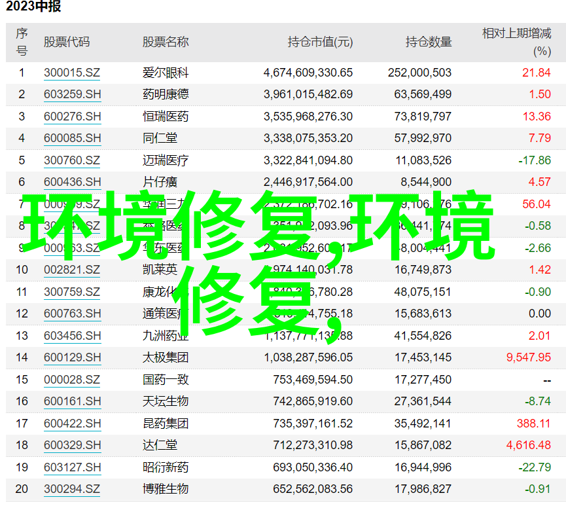Click market value 3,535,968,276.30

(x=308, y=117)
